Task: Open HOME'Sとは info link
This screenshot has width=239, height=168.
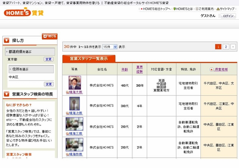Action: tap(184, 9)
